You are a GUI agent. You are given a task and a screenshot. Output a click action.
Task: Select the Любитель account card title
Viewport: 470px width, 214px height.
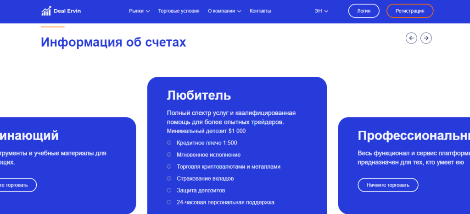199,95
